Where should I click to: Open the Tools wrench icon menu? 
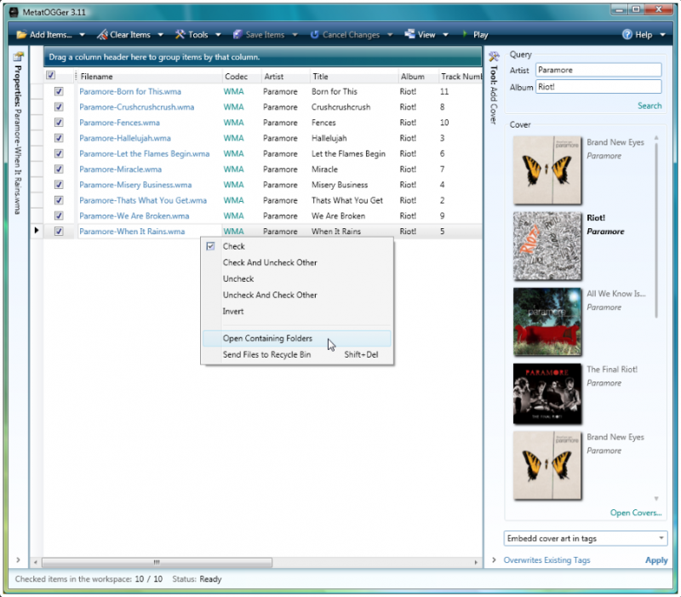[x=180, y=35]
